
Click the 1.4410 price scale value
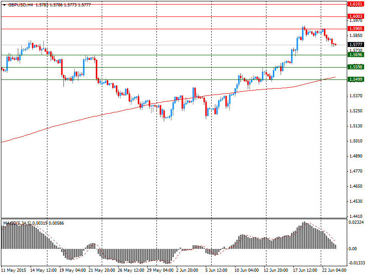tap(356, 216)
